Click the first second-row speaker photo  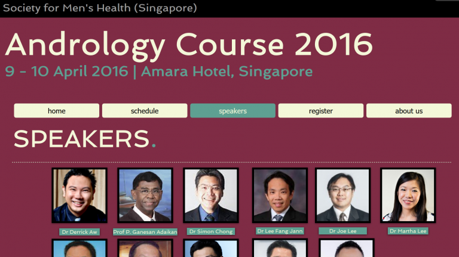coord(79,248)
